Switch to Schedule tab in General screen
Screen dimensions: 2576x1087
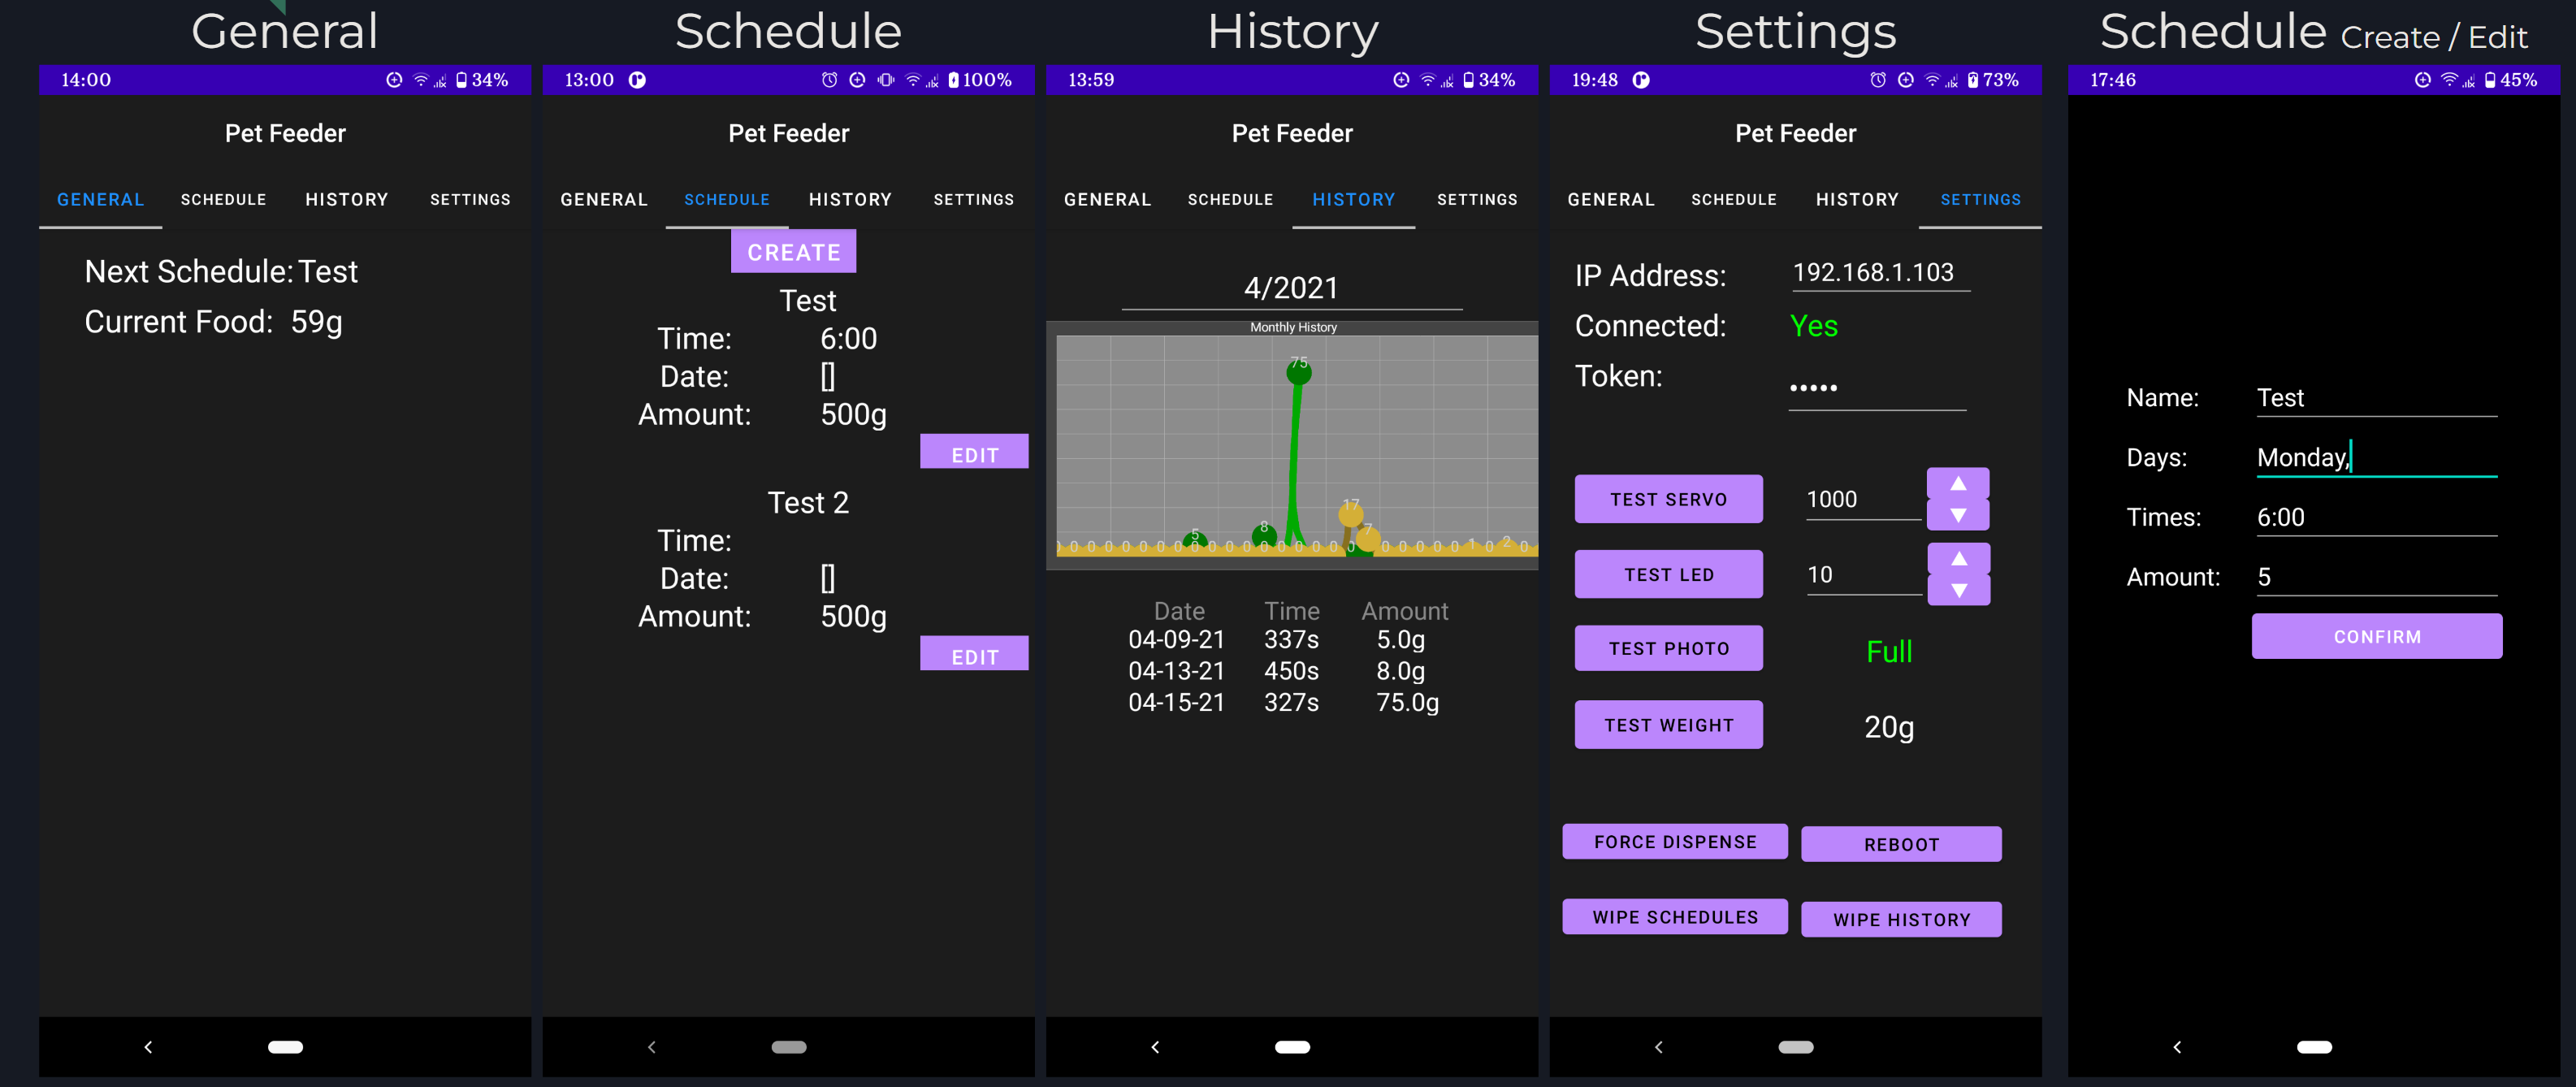(x=223, y=200)
